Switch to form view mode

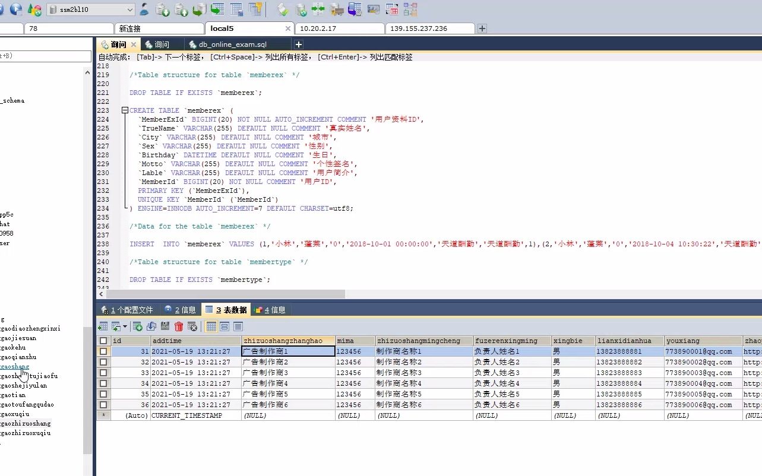[225, 326]
